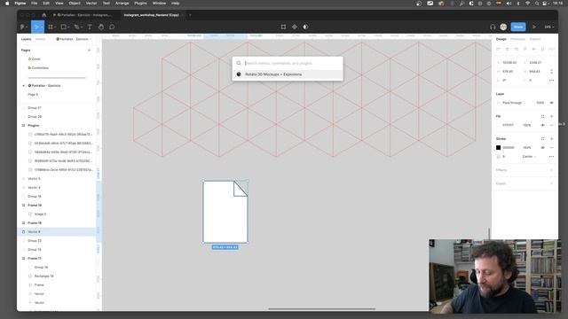568x319 pixels.
Task: Toggle stroke visibility eye icon
Action: point(542,148)
